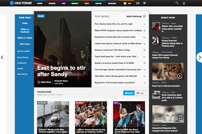Open More Games quick link

click(x=22, y=74)
